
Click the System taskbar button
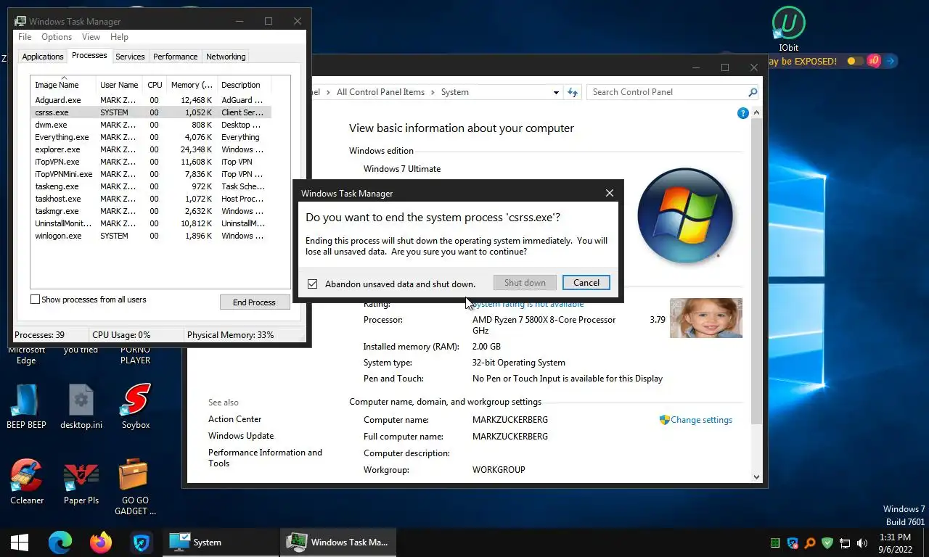point(220,542)
